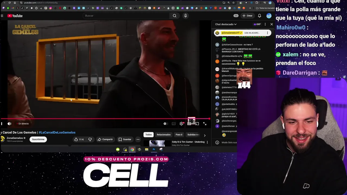Open Chrome extensions puzzle icon
Screen dimensions: 347x195
257,3
